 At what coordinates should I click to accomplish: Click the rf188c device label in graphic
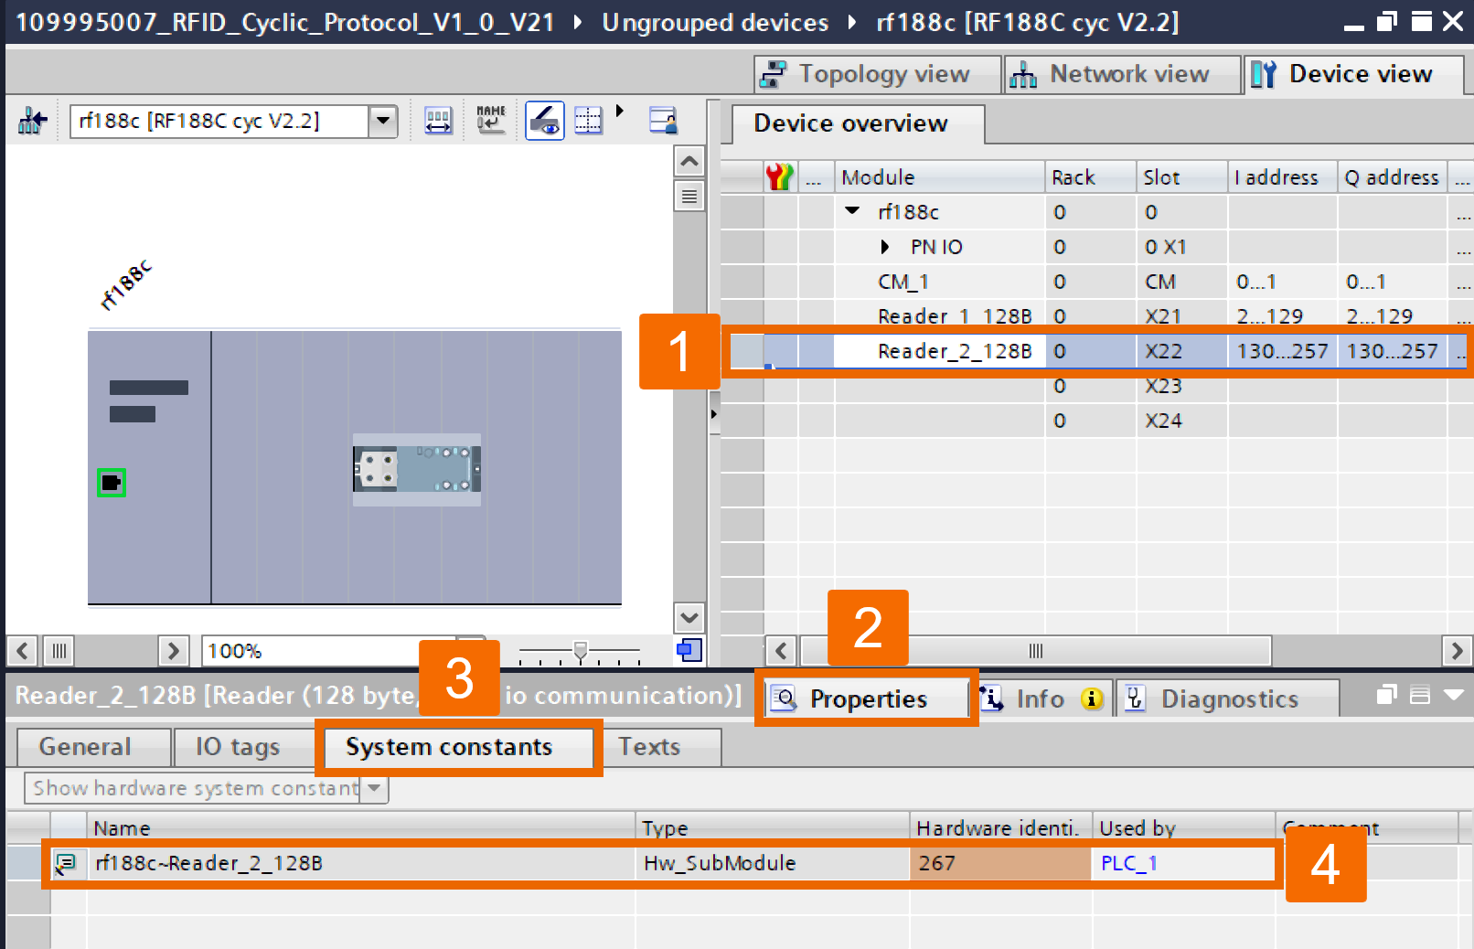[125, 286]
